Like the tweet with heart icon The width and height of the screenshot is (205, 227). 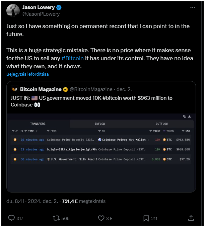tap(101, 218)
